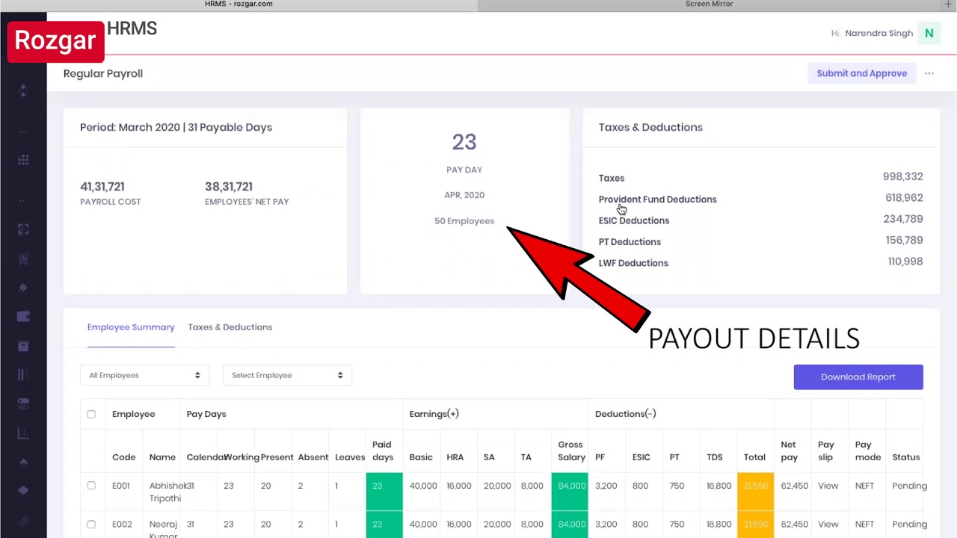This screenshot has width=957, height=538.
Task: Click the Regular Payroll page title
Action: (x=103, y=73)
